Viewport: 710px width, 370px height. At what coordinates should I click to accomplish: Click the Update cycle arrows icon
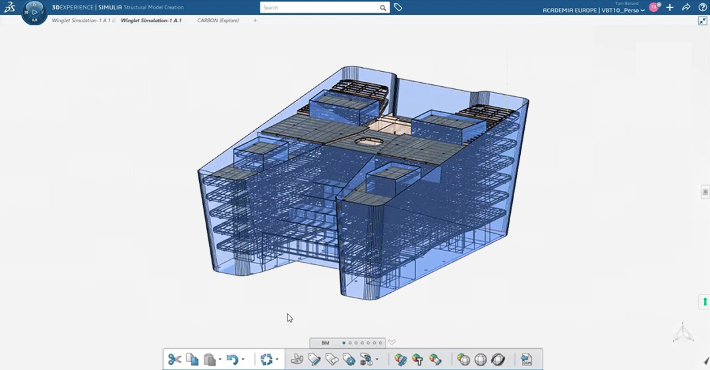(266, 359)
